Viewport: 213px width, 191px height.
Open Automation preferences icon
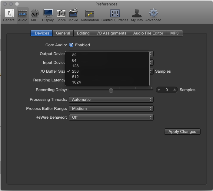tap(90, 13)
